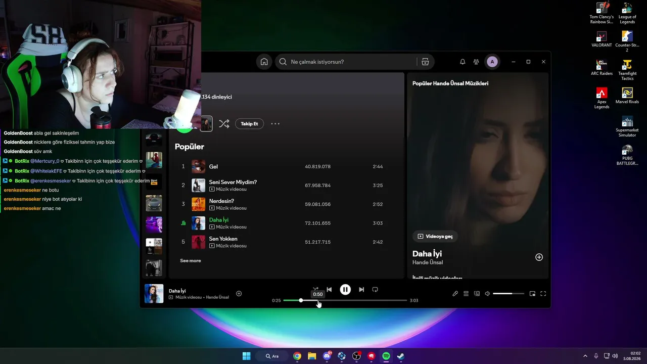Mute the Spotify volume
This screenshot has height=364, width=647.
pos(487,294)
